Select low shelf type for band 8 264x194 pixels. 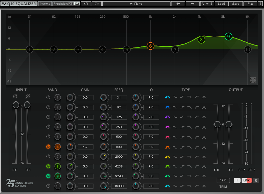[x=175, y=167]
